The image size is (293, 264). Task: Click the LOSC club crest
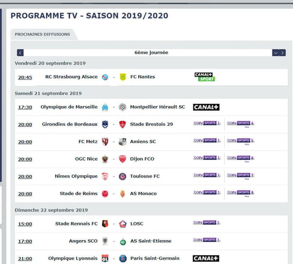pyautogui.click(x=123, y=224)
